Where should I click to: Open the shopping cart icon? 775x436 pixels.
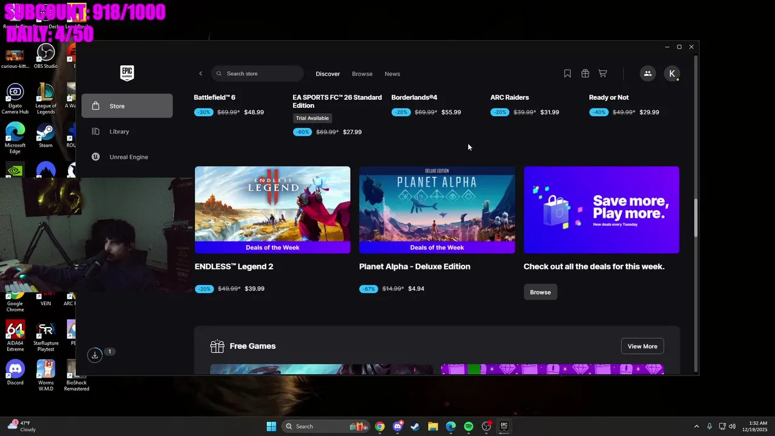click(x=602, y=73)
